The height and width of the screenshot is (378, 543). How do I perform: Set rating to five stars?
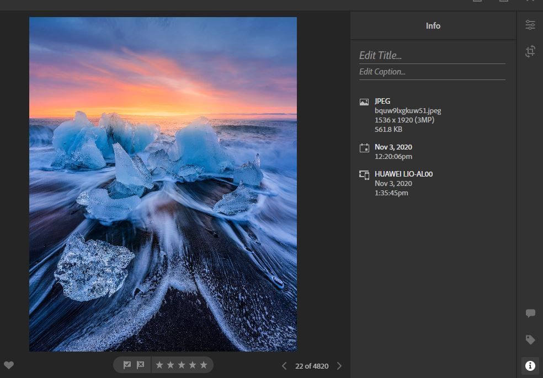(x=204, y=365)
